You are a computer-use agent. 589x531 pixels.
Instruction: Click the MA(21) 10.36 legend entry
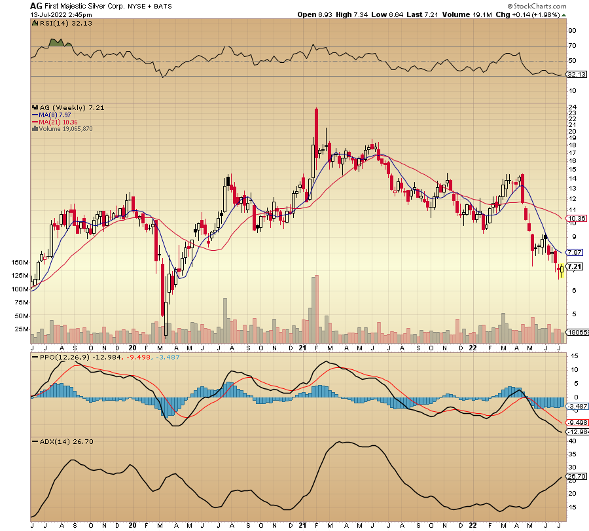(x=55, y=122)
